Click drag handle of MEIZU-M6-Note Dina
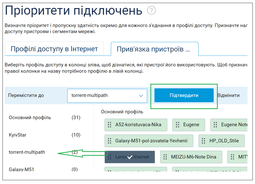The image size is (255, 184). click(x=165, y=157)
